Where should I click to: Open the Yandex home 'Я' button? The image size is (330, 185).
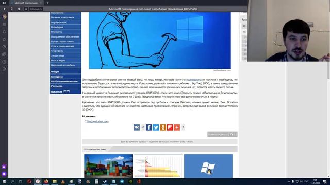click(x=11, y=9)
